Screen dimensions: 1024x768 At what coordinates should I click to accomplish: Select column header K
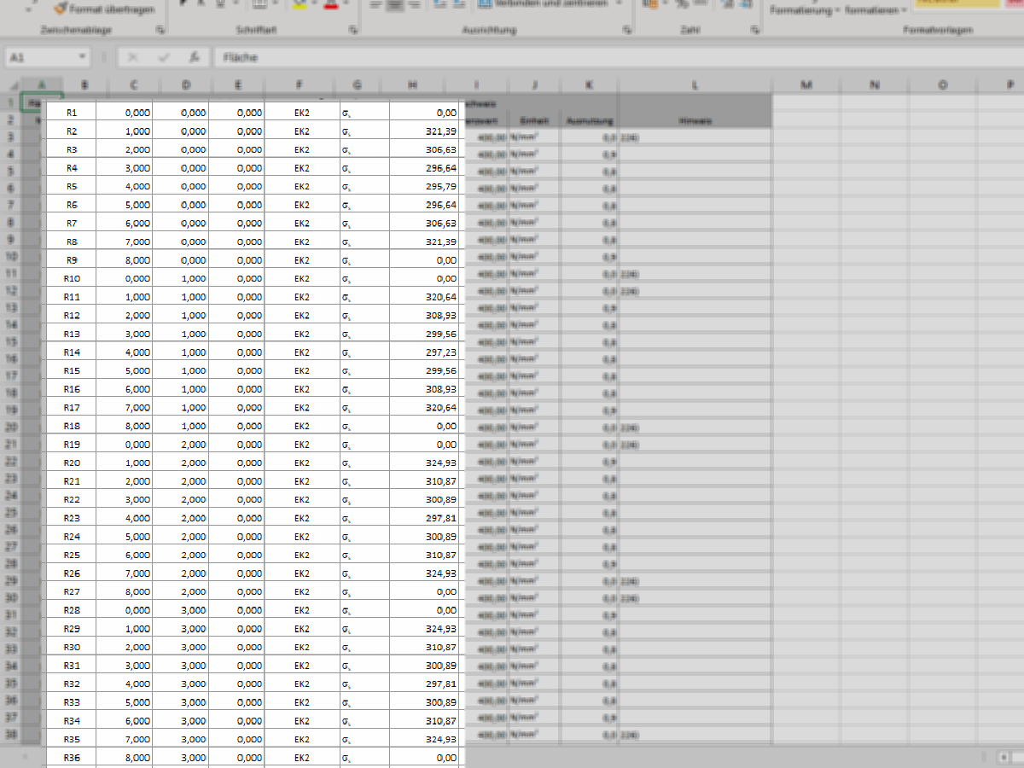point(589,84)
